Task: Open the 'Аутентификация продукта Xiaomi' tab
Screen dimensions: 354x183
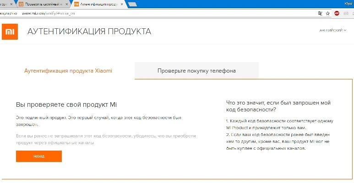Action: click(68, 71)
